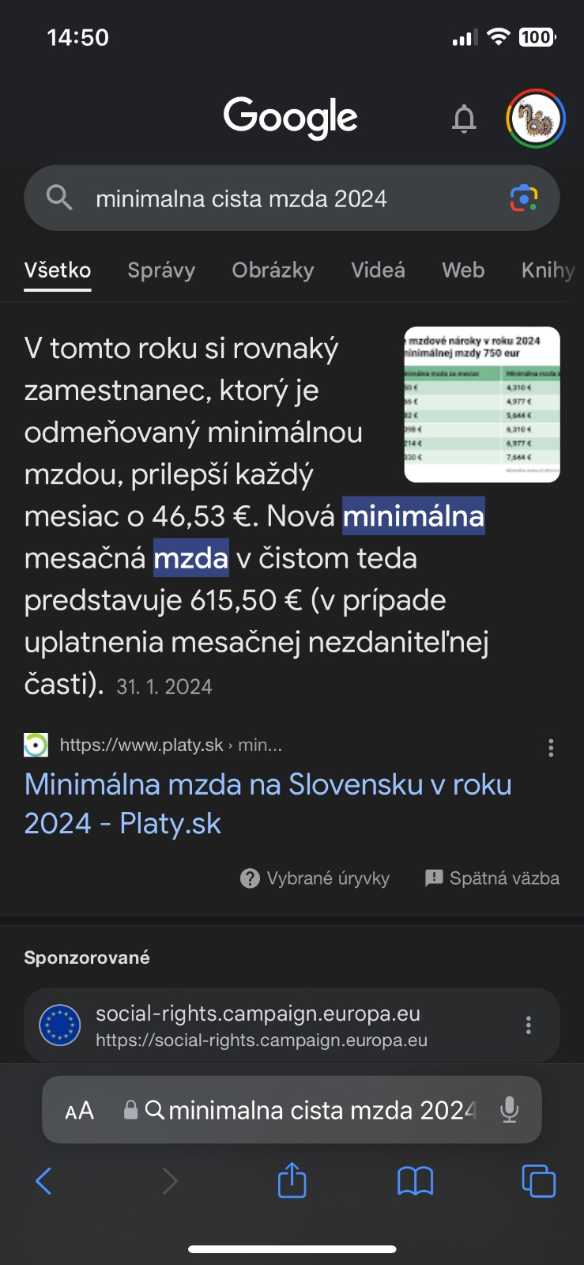Viewport: 584px width, 1265px height.
Task: Tap Vybrané úryvky info button
Action: (315, 878)
